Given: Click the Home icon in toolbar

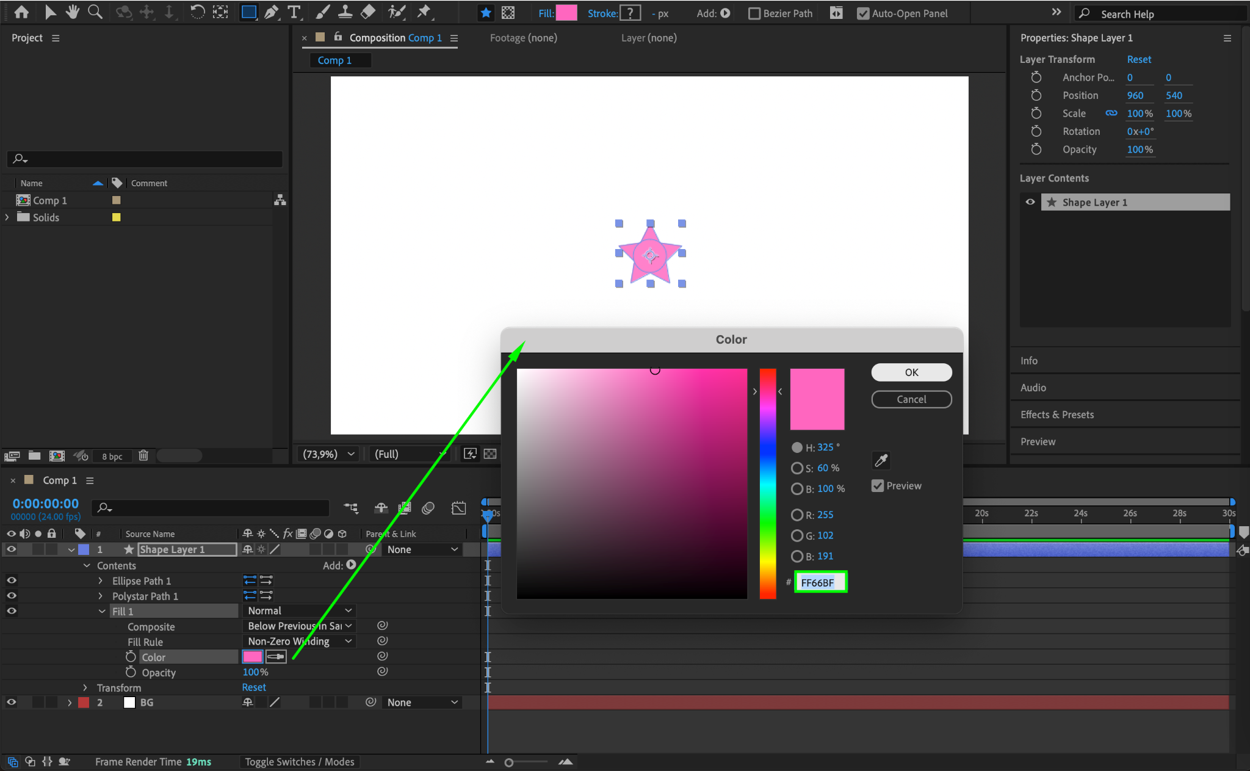Looking at the screenshot, I should (21, 12).
